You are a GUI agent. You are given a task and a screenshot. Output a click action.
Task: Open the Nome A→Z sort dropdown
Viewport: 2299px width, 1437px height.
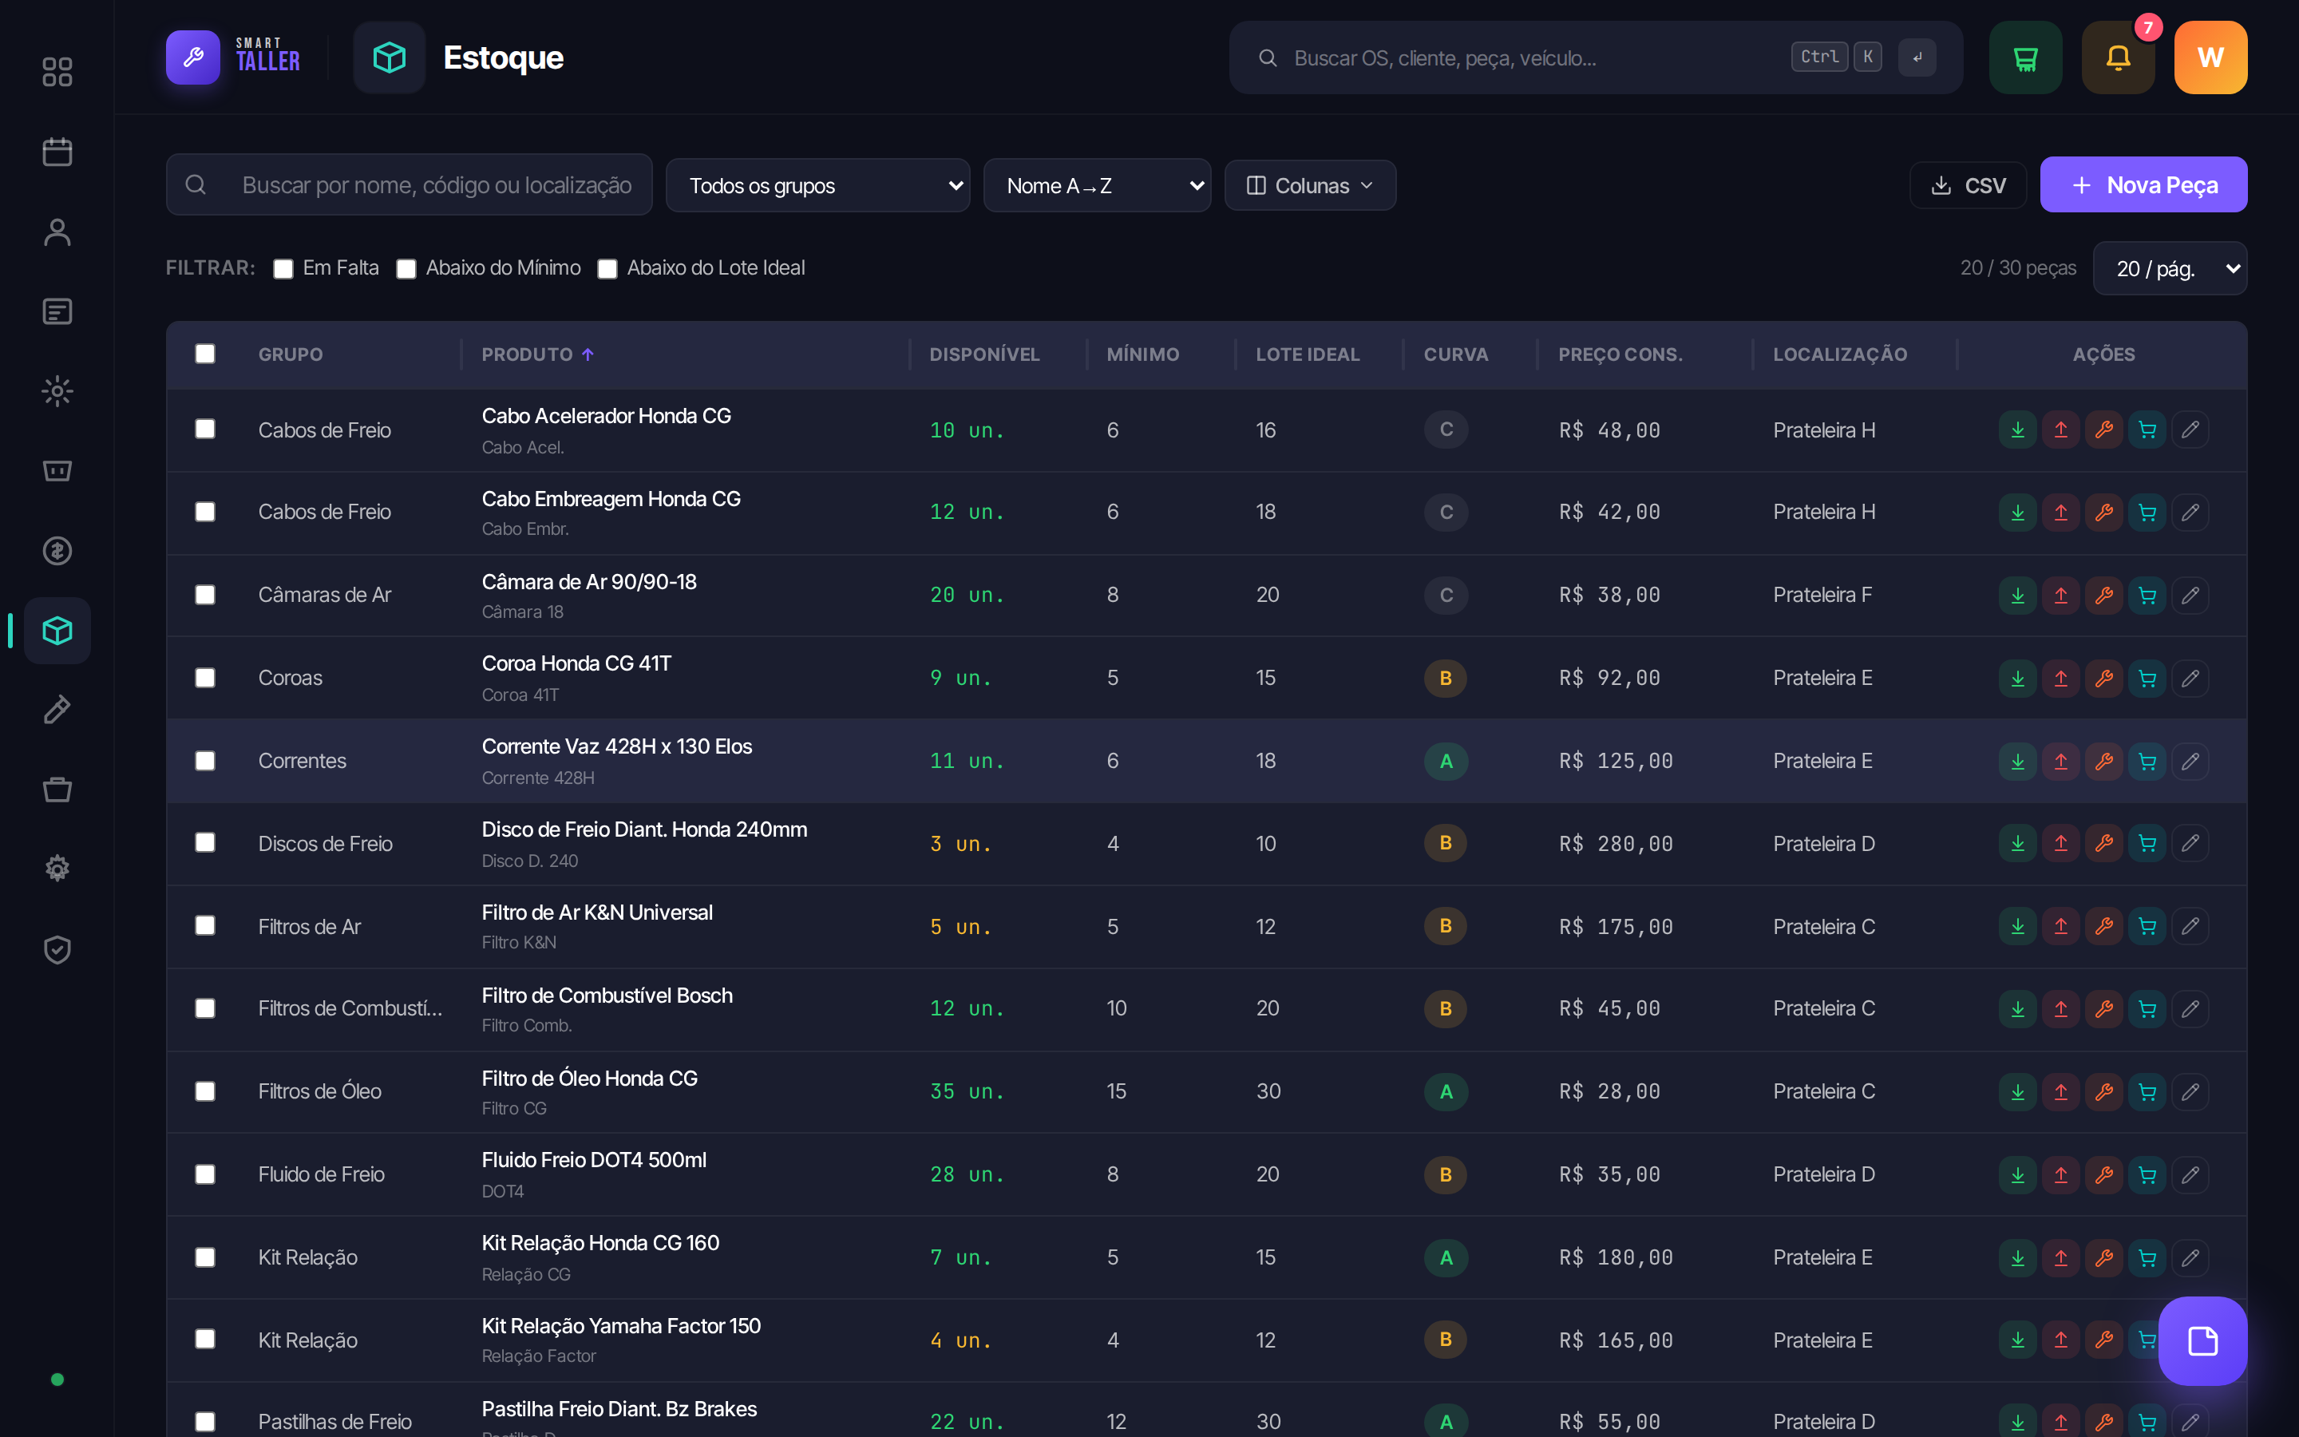(x=1098, y=185)
